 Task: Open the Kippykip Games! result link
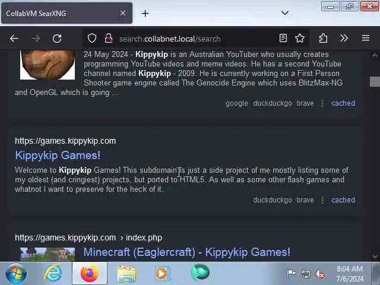[58, 155]
